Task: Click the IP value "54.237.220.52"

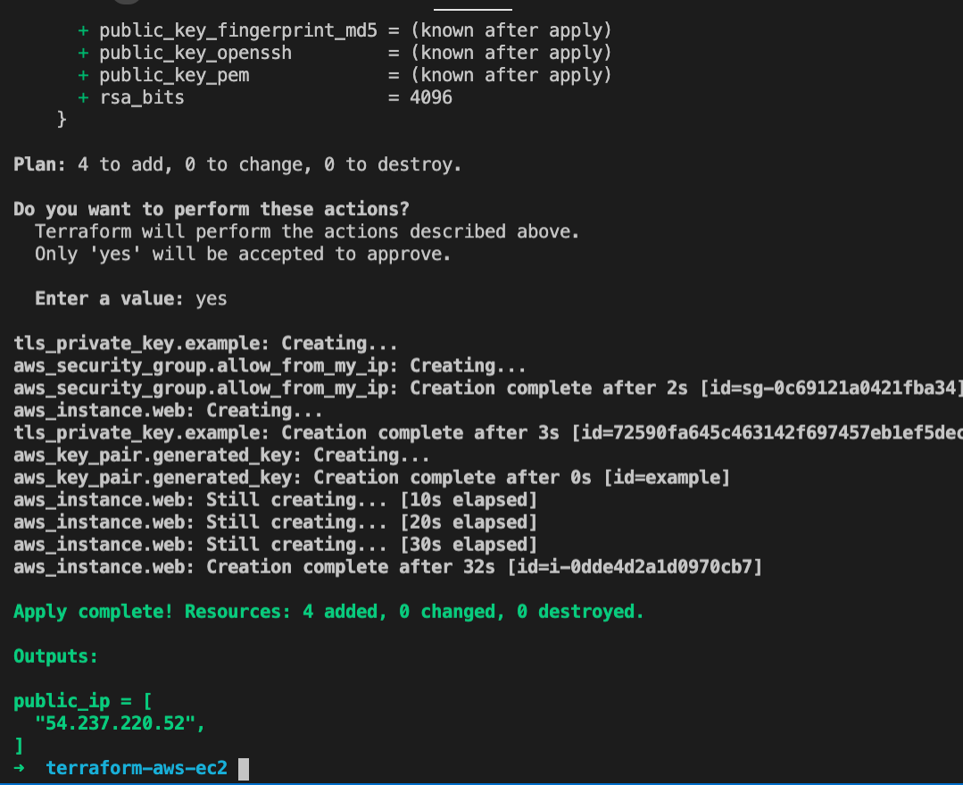Action: coord(115,722)
